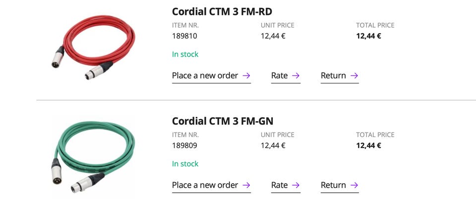Select Place a new order for Cordial CTM 3 FM-GN
Viewport: 476px width, 209px height.
pos(205,185)
